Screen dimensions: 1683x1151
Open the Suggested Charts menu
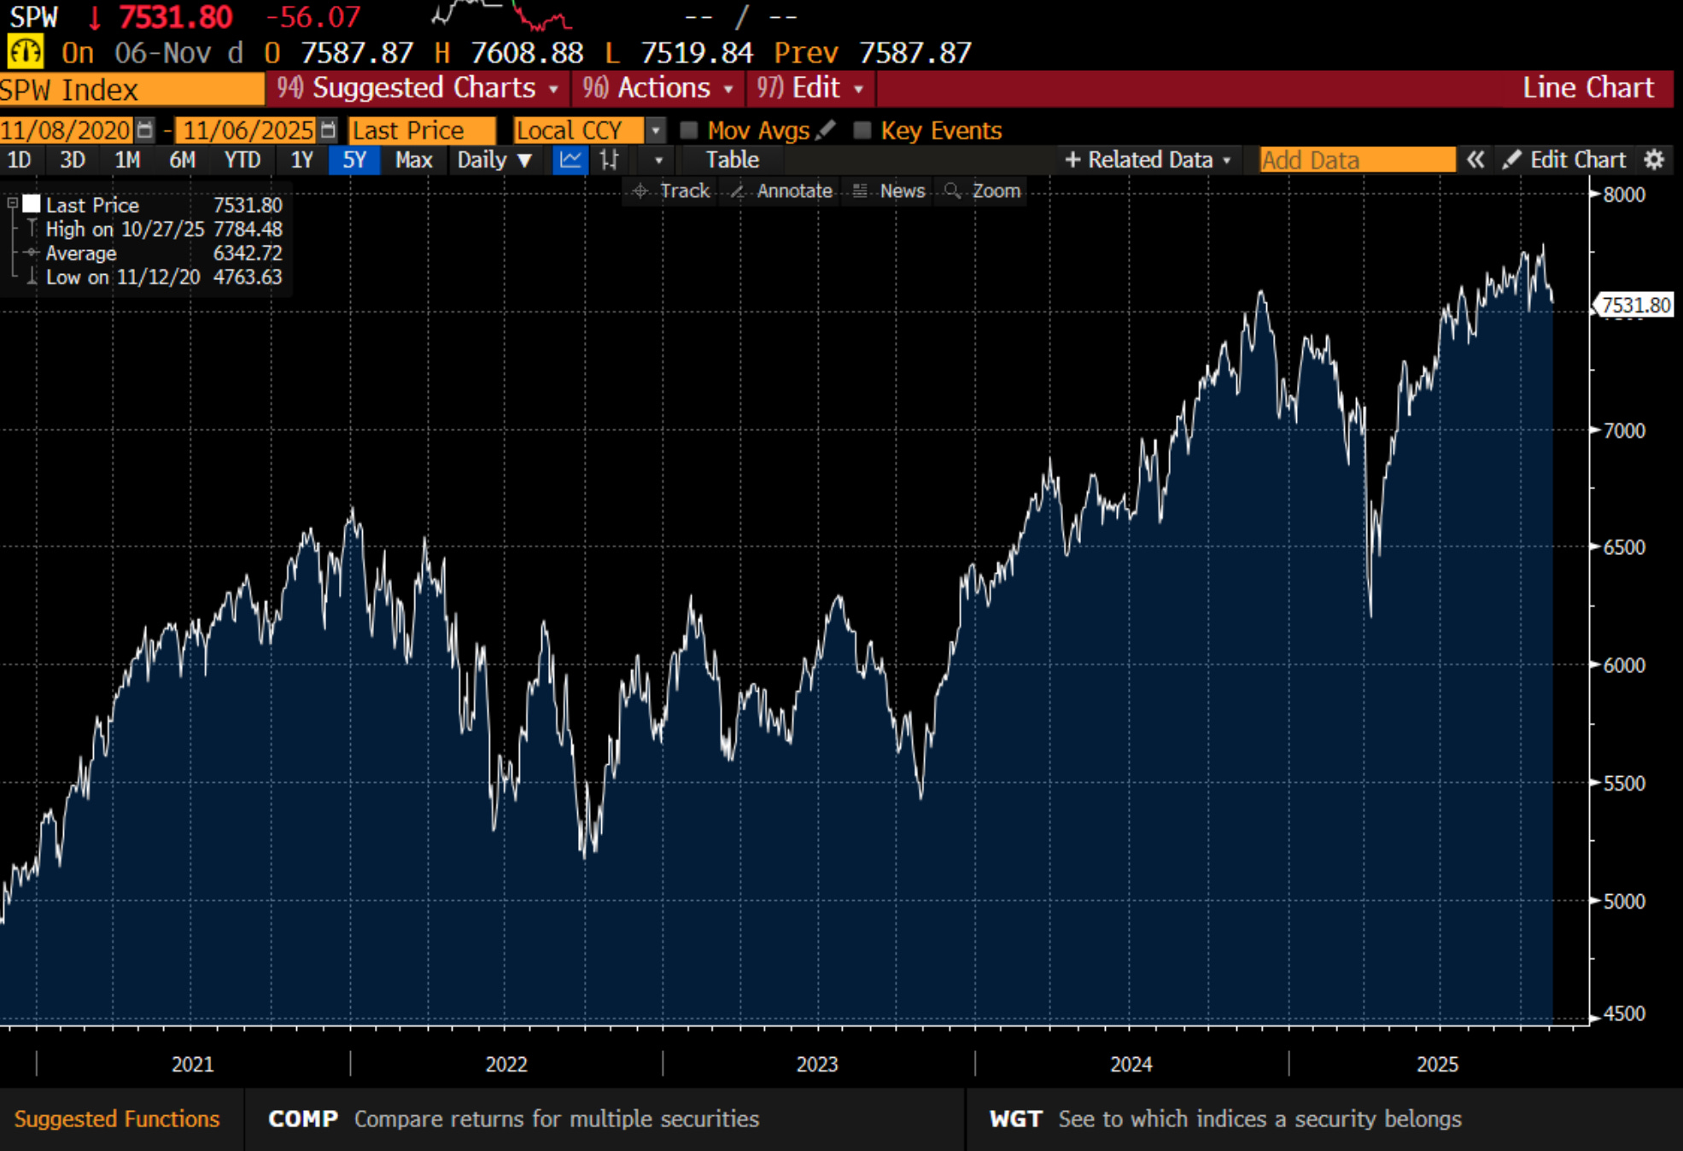tap(417, 88)
